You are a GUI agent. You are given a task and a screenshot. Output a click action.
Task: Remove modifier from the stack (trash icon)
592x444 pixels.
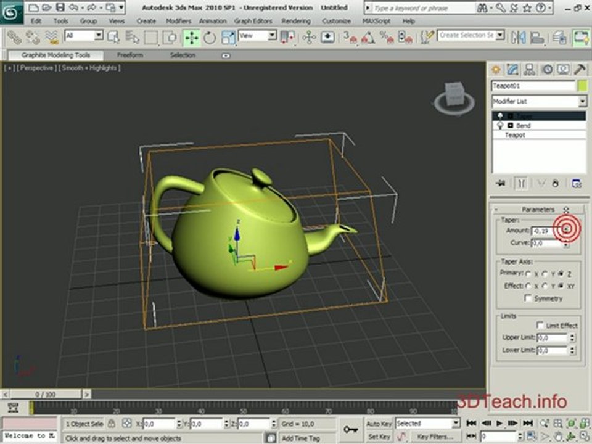(556, 184)
